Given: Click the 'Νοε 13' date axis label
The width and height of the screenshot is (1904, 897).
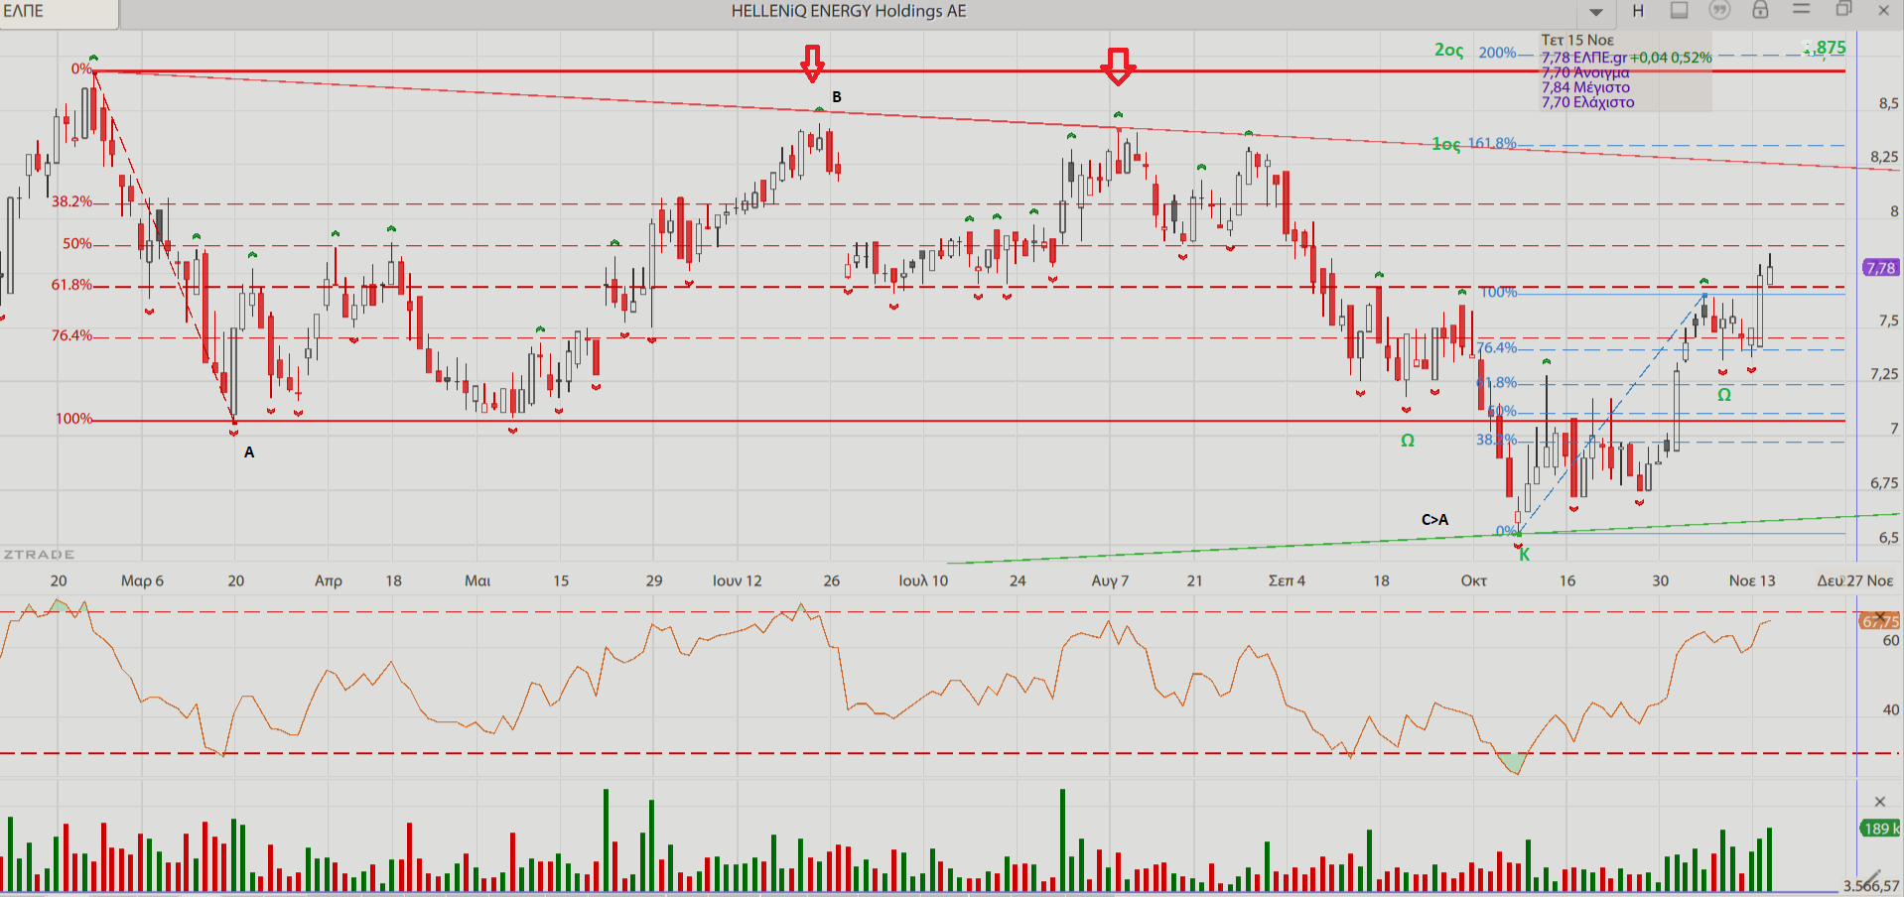Looking at the screenshot, I should point(1752,580).
